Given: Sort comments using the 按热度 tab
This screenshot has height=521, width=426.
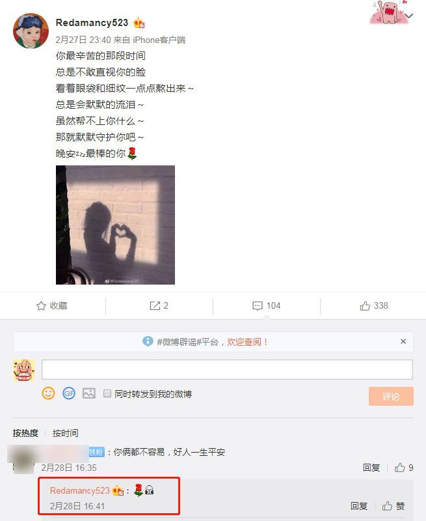Looking at the screenshot, I should (25, 433).
